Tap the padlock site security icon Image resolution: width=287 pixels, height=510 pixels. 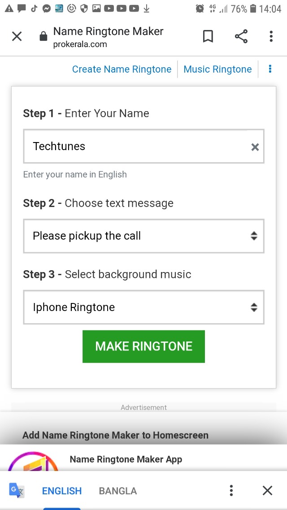(43, 37)
